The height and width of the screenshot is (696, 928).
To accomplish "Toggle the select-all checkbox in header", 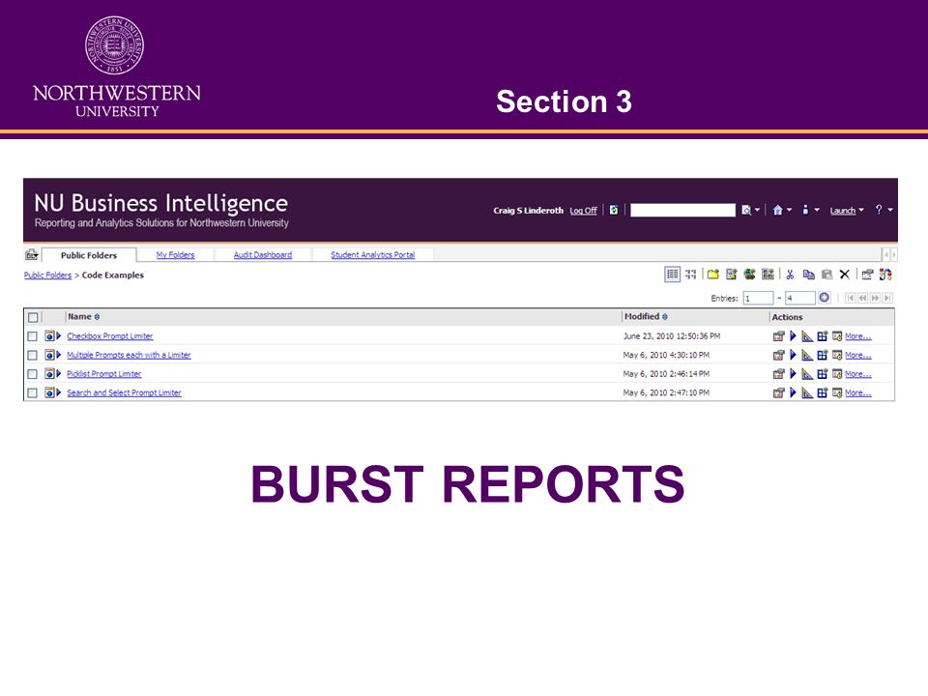I will [x=33, y=317].
